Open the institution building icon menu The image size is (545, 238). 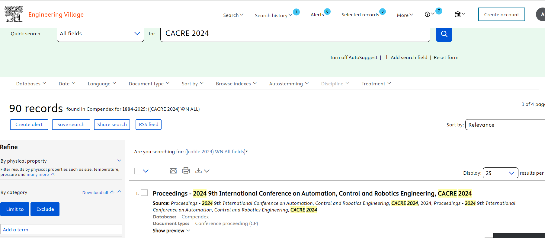click(x=458, y=14)
